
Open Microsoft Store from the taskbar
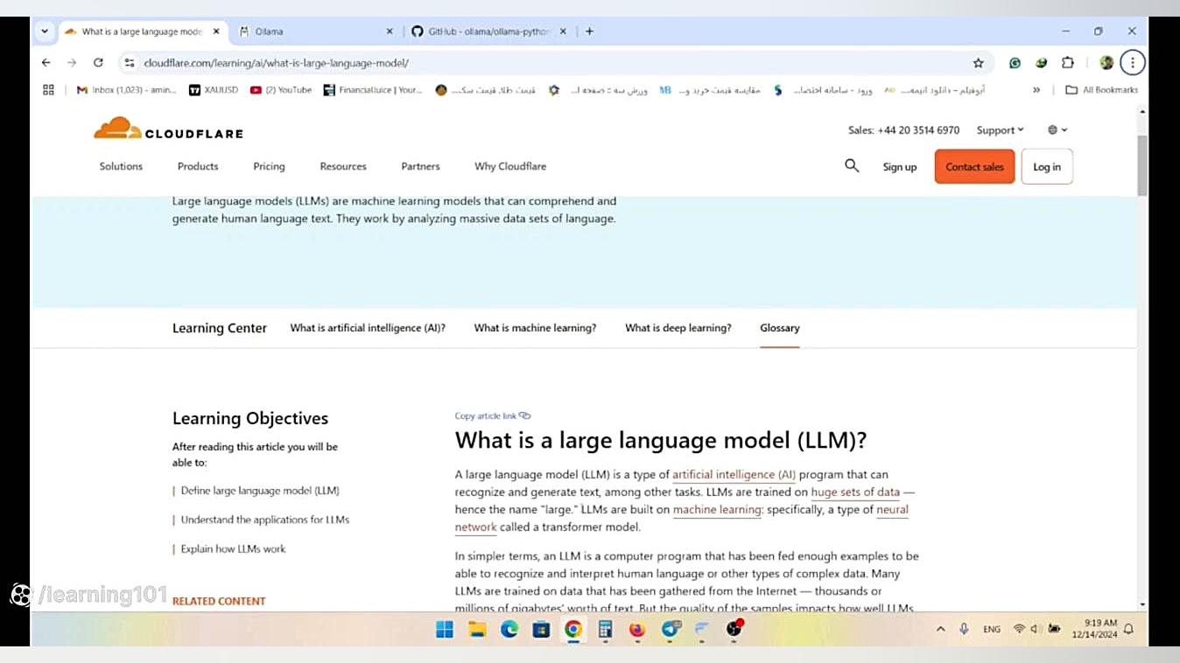click(541, 629)
